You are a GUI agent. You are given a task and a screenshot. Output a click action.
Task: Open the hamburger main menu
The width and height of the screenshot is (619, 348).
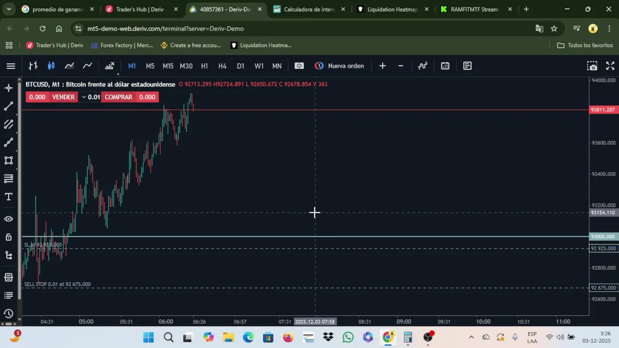[x=11, y=66]
